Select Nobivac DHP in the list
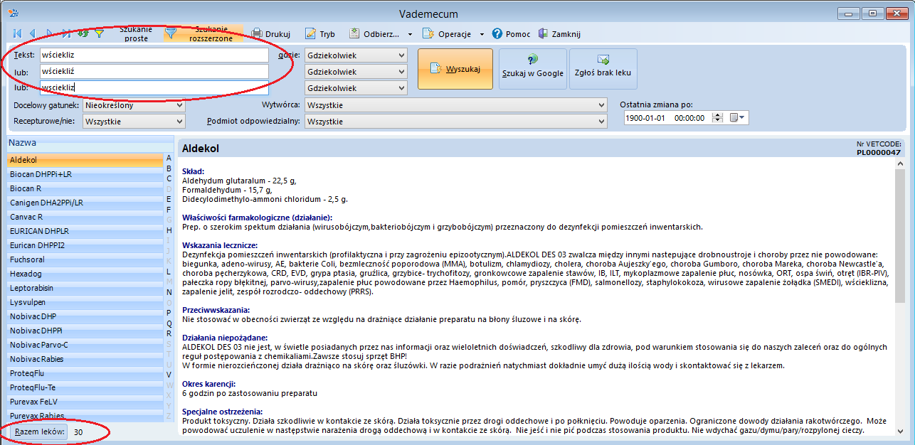915x445 pixels. (85, 316)
